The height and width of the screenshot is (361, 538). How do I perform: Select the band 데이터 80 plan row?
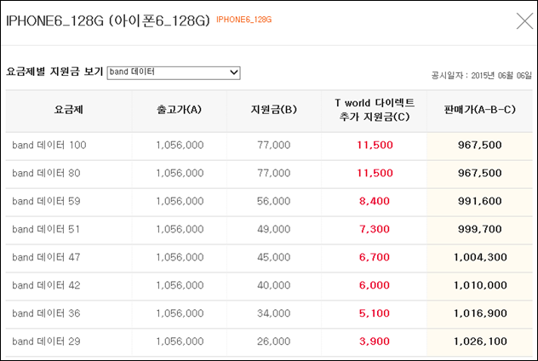[x=269, y=174]
